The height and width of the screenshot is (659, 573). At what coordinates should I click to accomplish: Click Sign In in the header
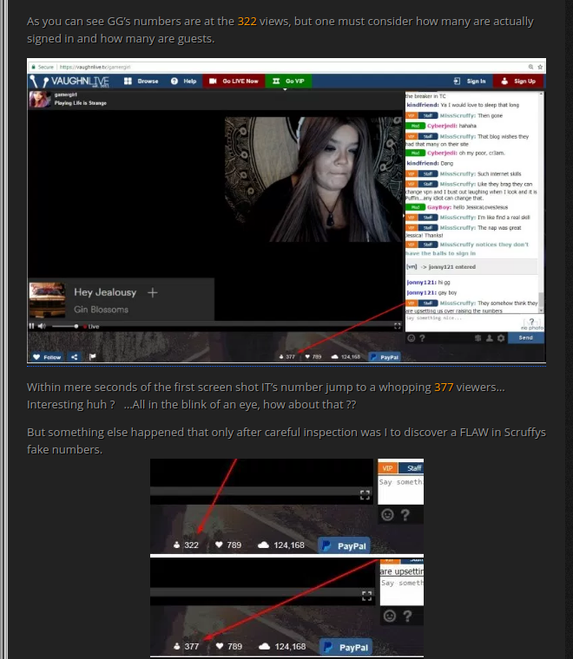click(x=470, y=82)
